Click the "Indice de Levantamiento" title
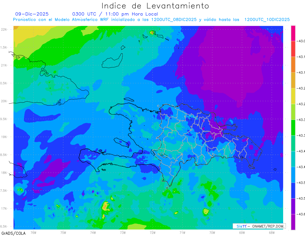 tap(155, 6)
